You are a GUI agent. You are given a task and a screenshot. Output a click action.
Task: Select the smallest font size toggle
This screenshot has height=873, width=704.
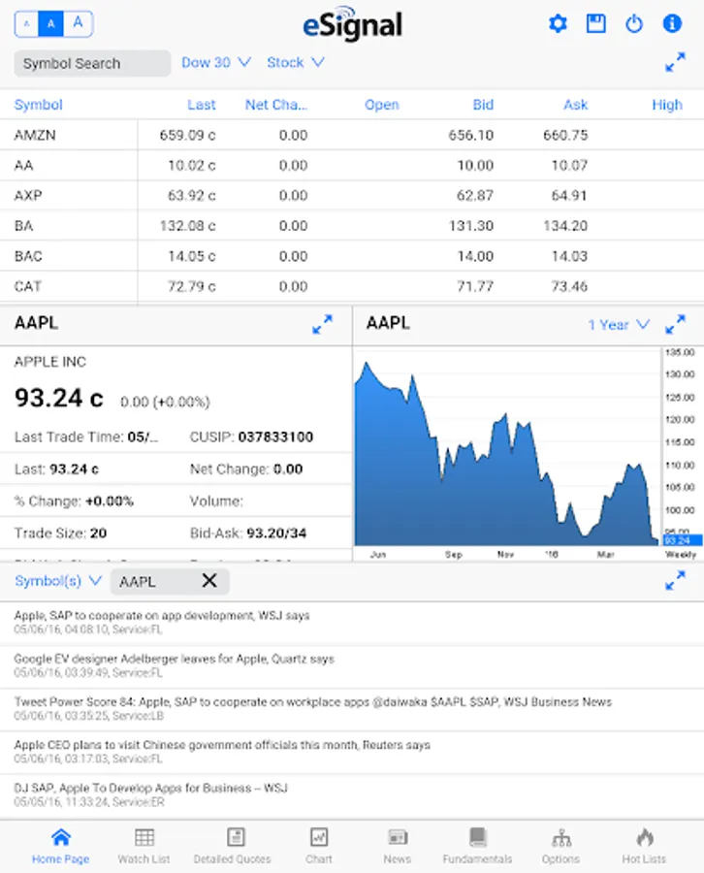27,24
